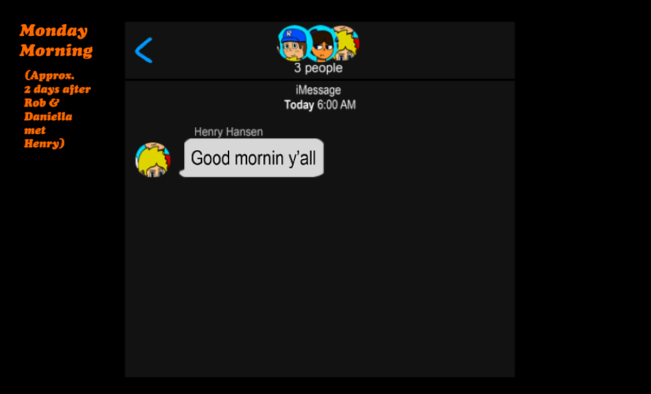Click the empty chat area below the message
Viewport: 651px width, 394px height.
(320, 278)
